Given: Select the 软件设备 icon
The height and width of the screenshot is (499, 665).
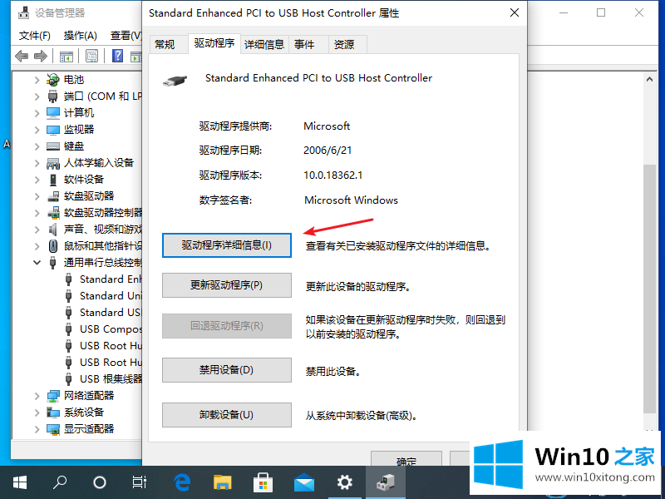Looking at the screenshot, I should click(52, 180).
